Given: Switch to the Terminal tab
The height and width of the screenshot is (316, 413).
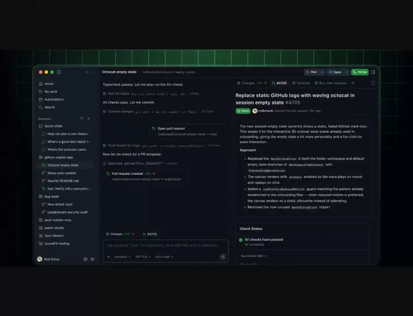Looking at the screenshot, I should 301,83.
